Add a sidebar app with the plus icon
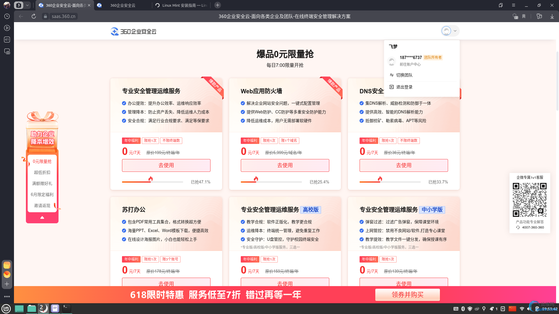The height and width of the screenshot is (314, 559). click(7, 284)
